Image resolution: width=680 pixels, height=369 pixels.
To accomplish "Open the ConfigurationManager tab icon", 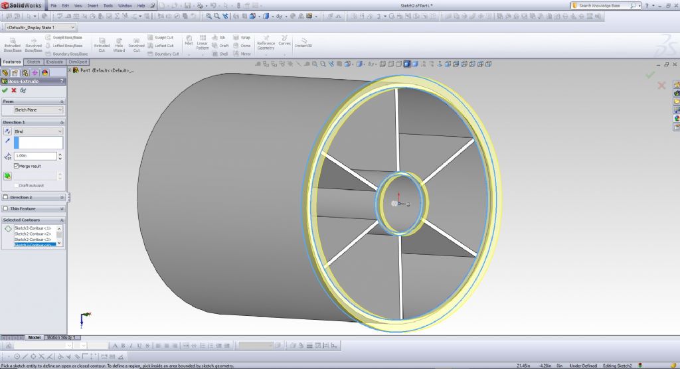I will [25, 73].
